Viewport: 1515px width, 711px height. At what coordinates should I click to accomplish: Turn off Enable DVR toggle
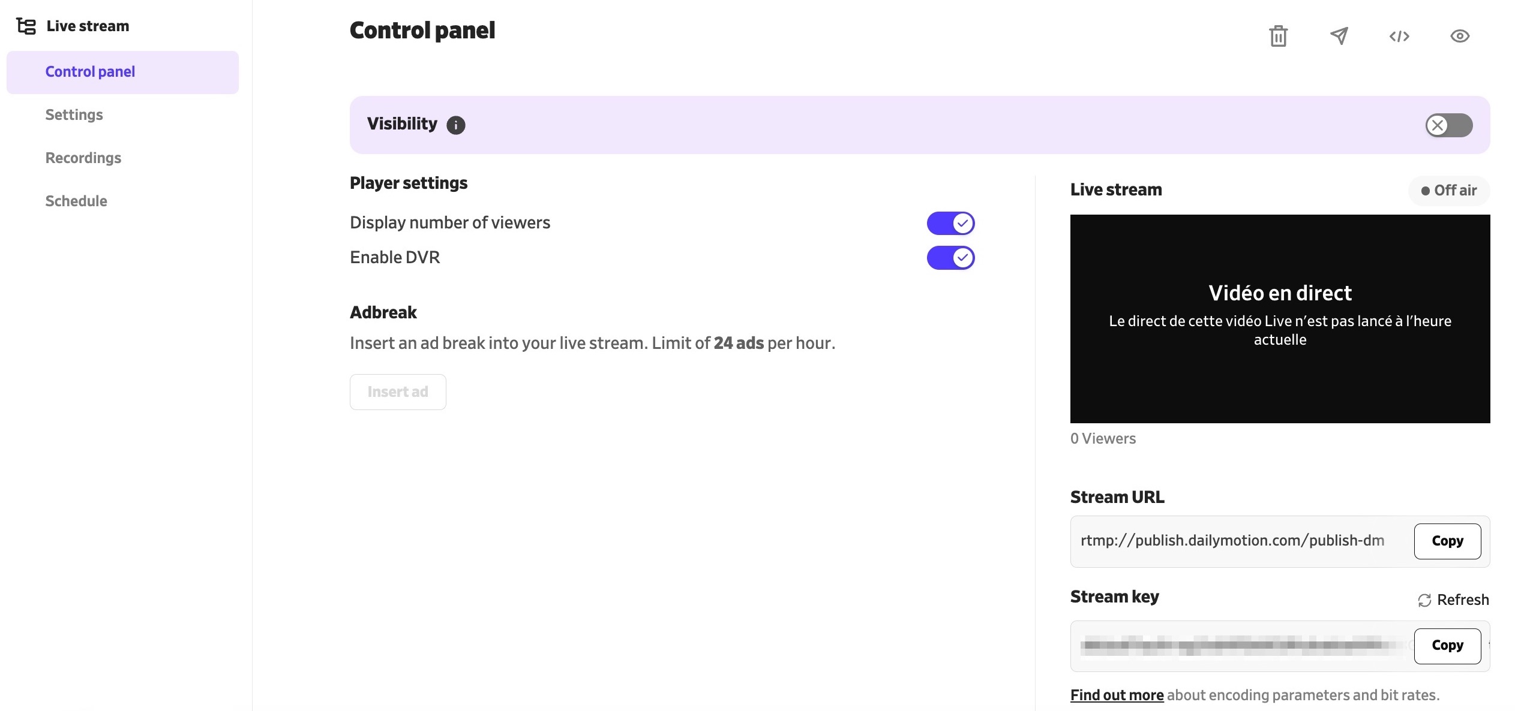[950, 258]
